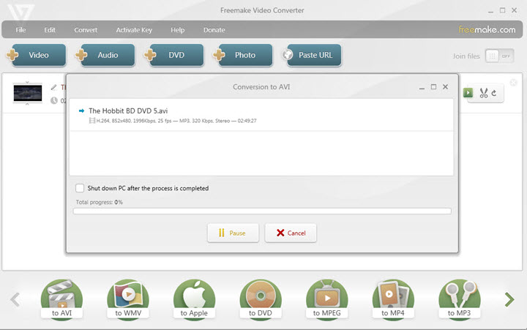527x330 pixels.
Task: Select the to MPEG format icon
Action: pos(326,299)
